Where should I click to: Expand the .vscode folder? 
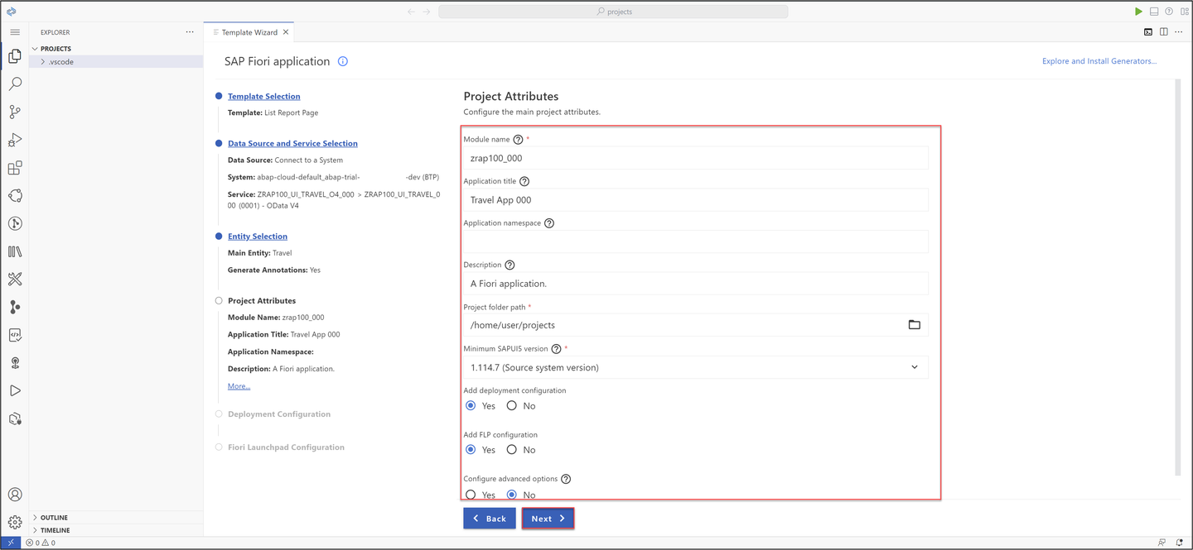tap(117, 62)
